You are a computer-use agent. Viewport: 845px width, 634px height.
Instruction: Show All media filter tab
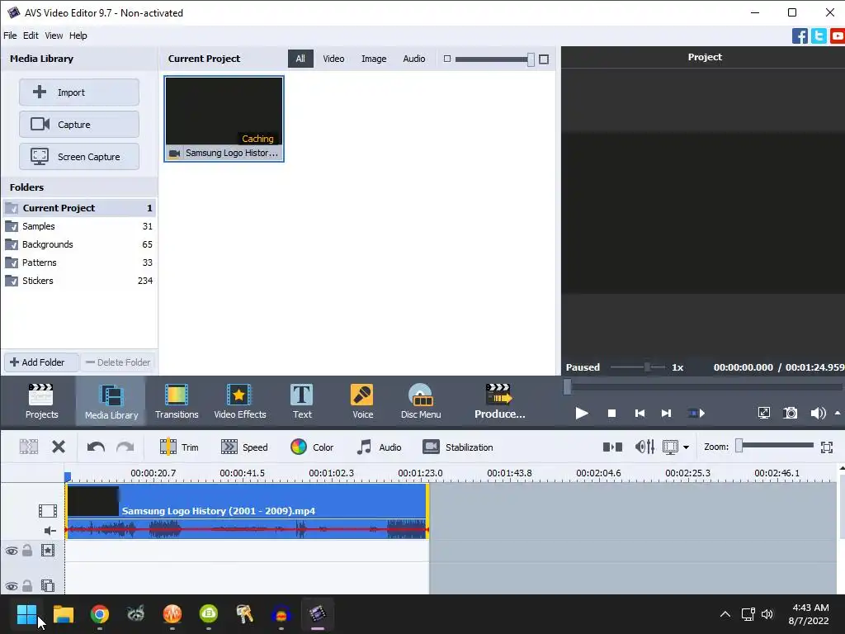point(300,59)
